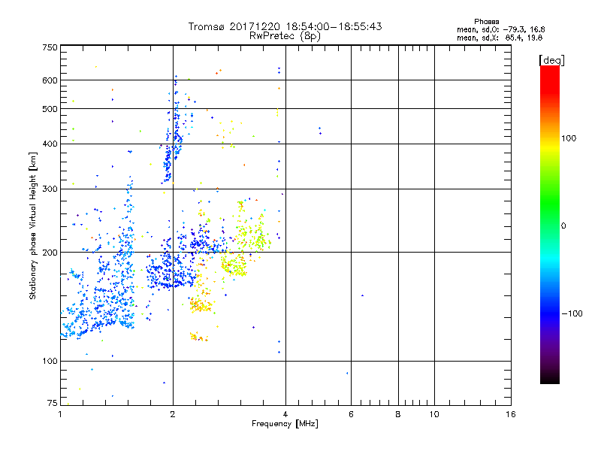601x451 pixels.
Task: Click y-axis tick label '200'
Action: point(50,253)
